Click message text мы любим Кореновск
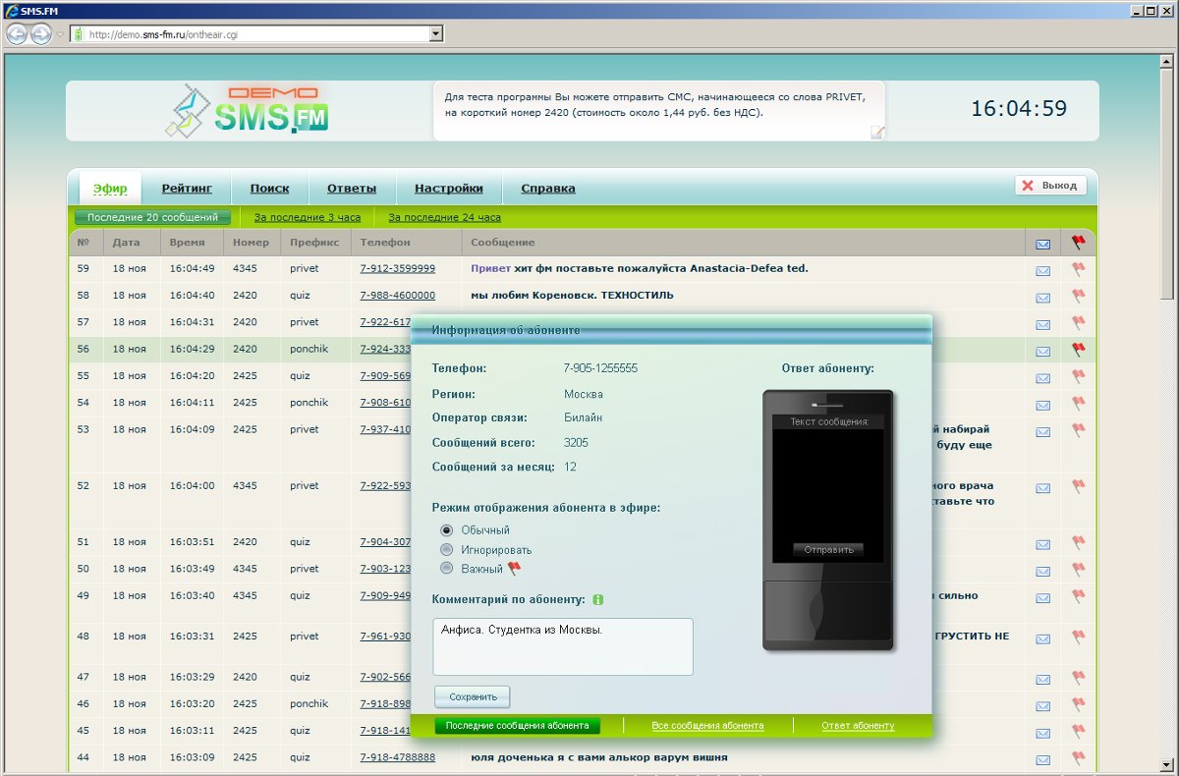The image size is (1179, 776). [572, 295]
